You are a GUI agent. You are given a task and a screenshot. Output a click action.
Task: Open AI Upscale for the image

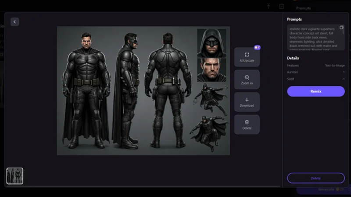pos(247,57)
